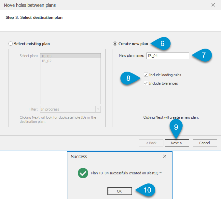Confirm OK in the Success dialog
The width and height of the screenshot is (221, 199).
coord(119,191)
